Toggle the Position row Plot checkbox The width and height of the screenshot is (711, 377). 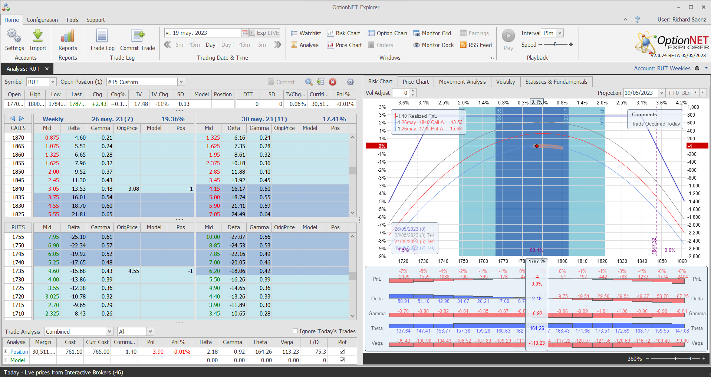[x=342, y=351]
